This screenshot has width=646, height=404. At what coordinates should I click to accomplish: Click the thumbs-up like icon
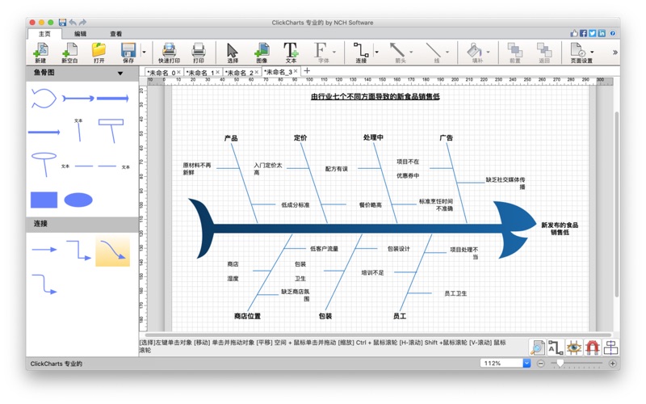(x=574, y=33)
